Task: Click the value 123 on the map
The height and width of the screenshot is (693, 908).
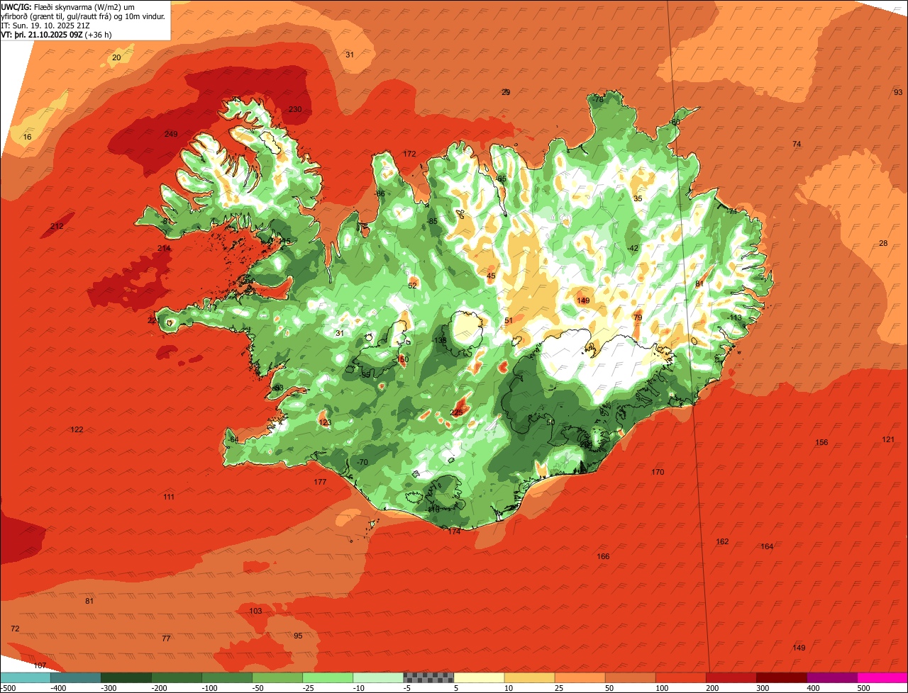Action: coord(325,423)
